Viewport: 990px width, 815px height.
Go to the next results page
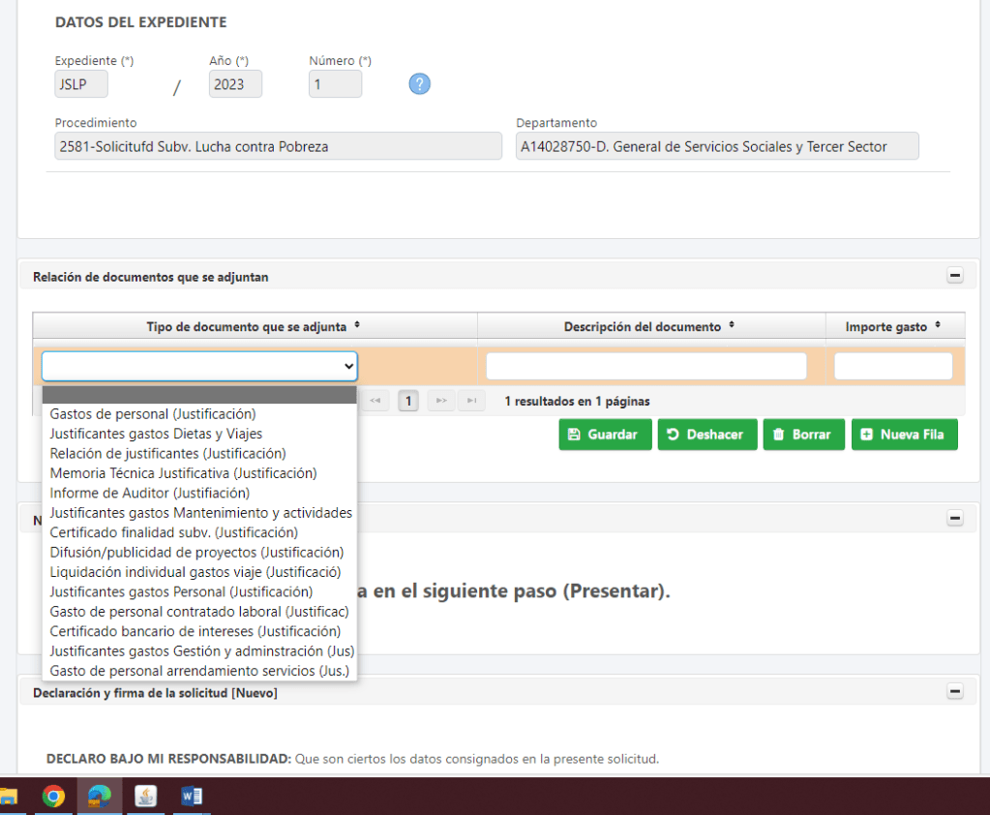[441, 401]
